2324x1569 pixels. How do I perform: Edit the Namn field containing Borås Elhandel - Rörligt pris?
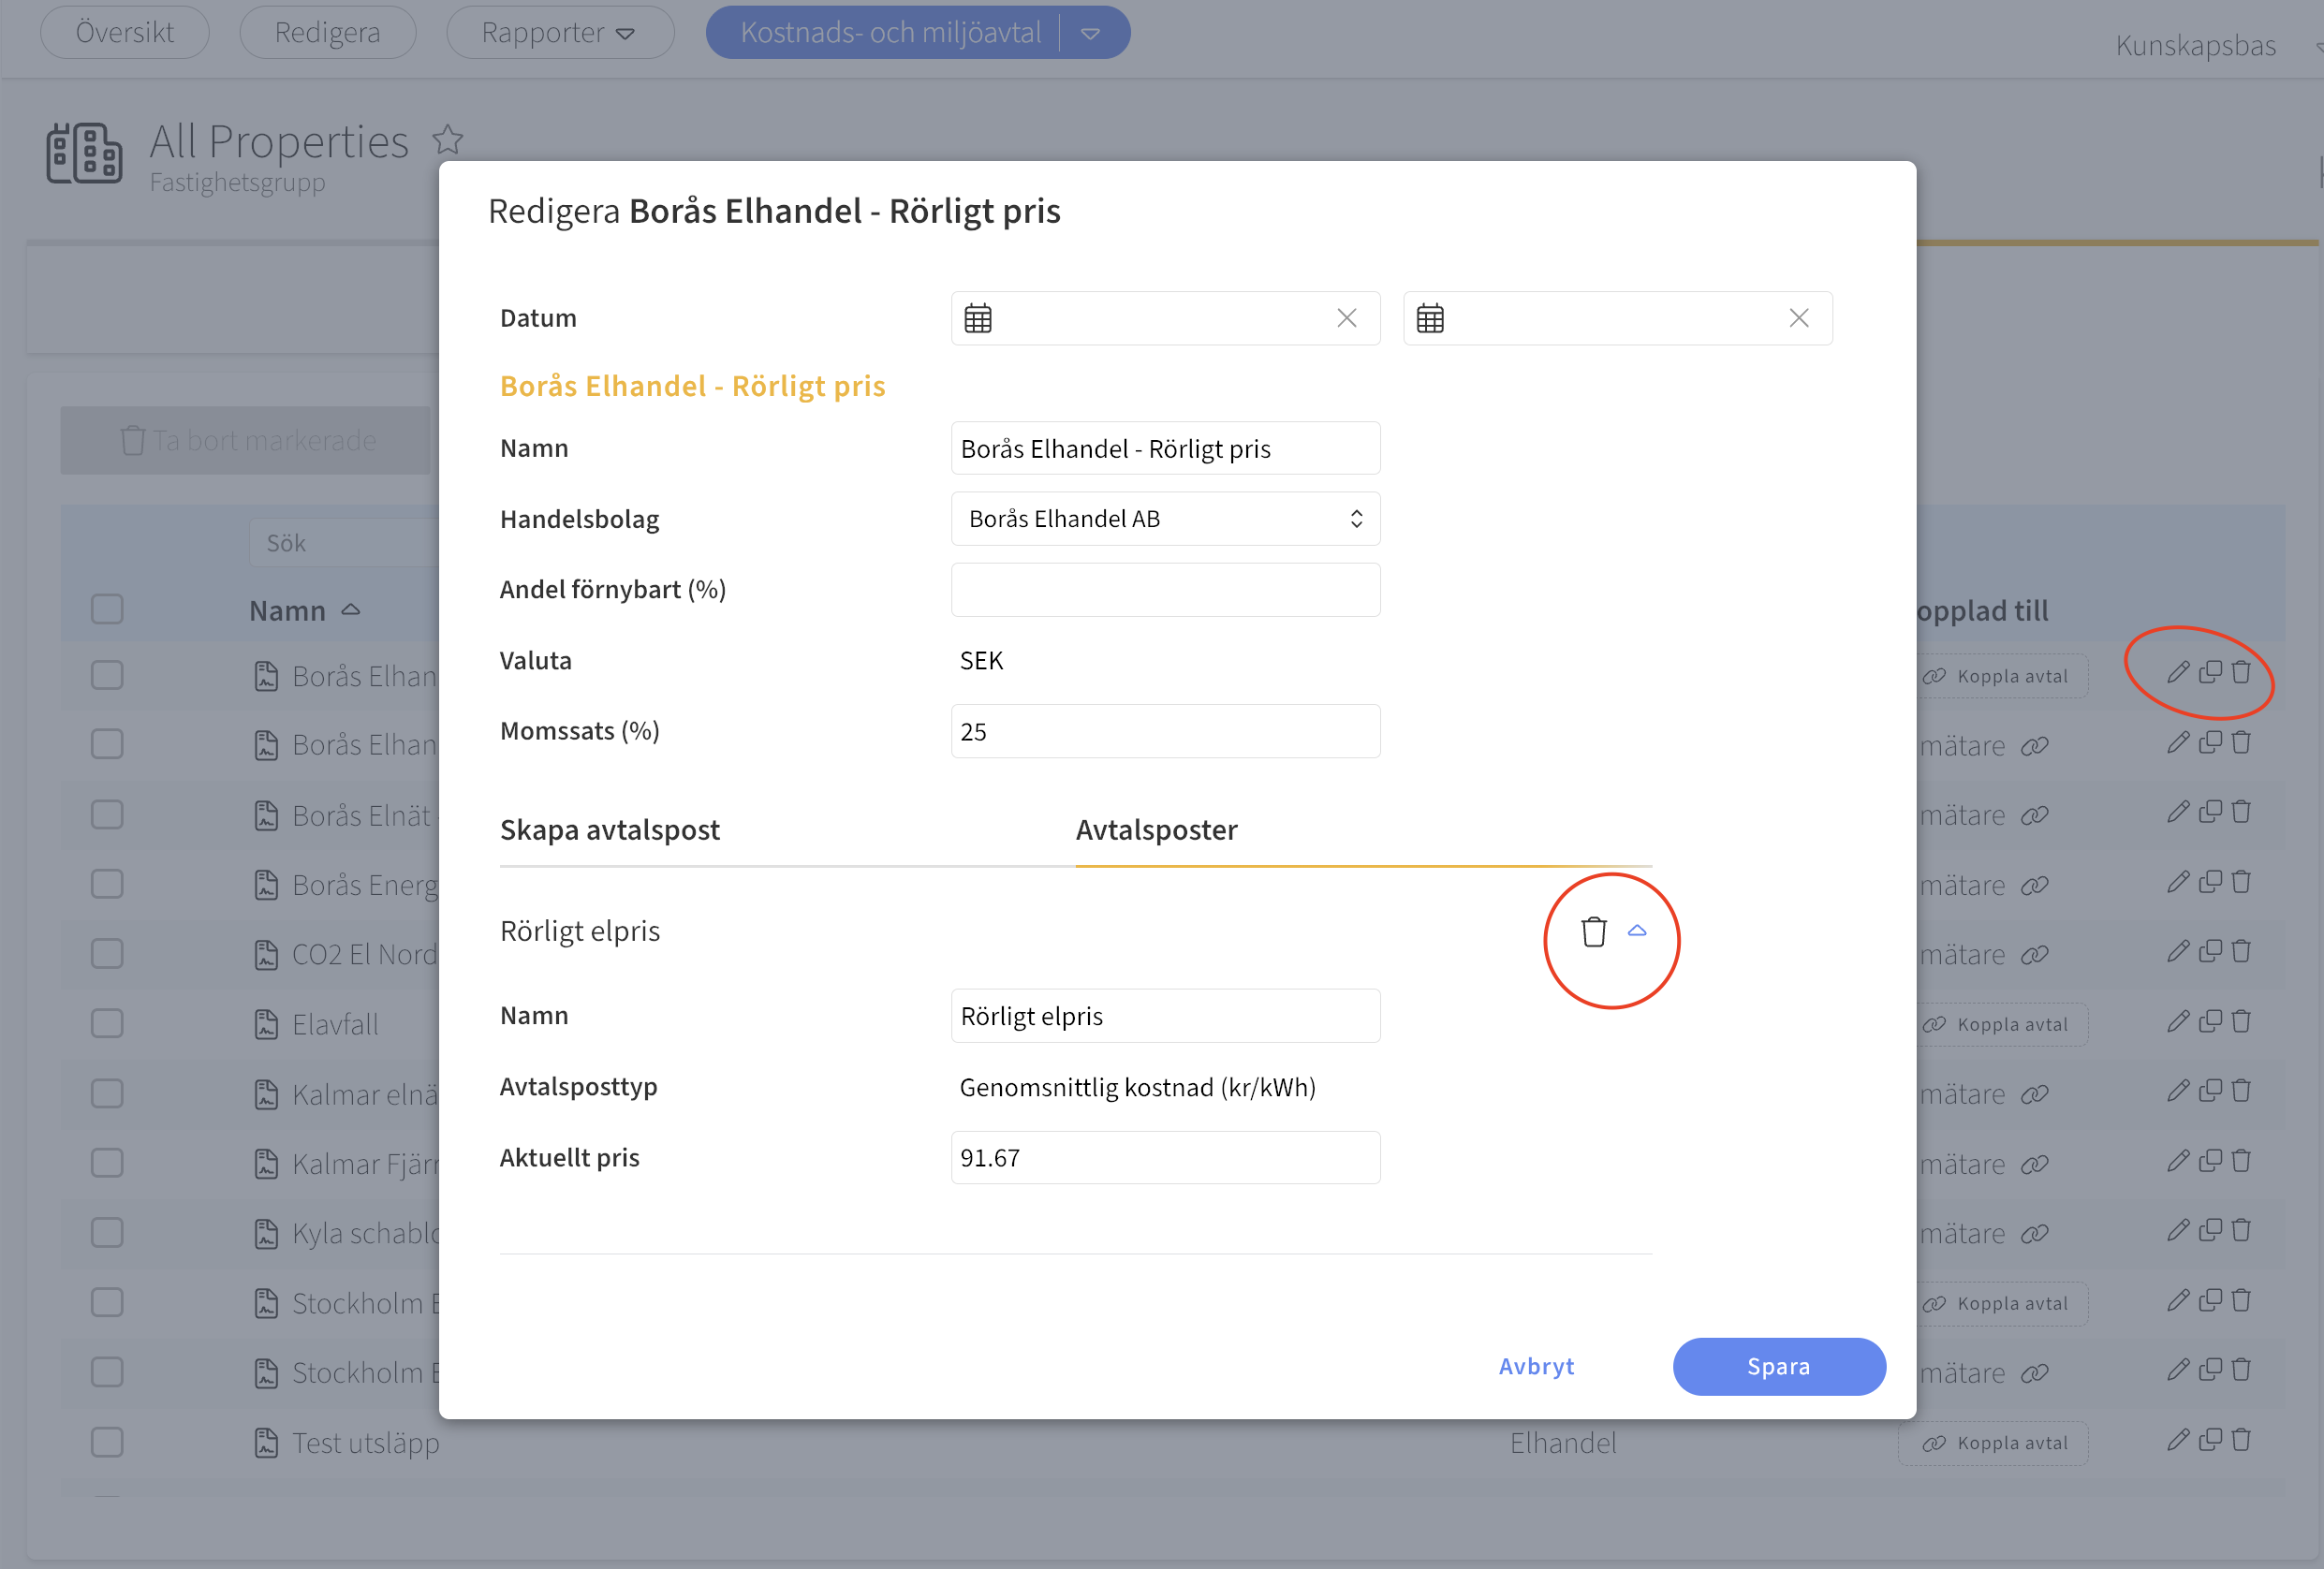click(1165, 448)
